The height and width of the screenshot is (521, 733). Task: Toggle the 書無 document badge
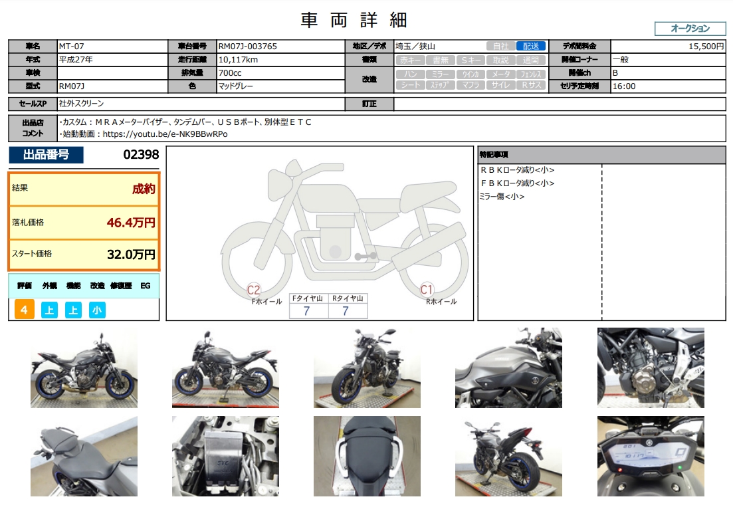(x=441, y=60)
